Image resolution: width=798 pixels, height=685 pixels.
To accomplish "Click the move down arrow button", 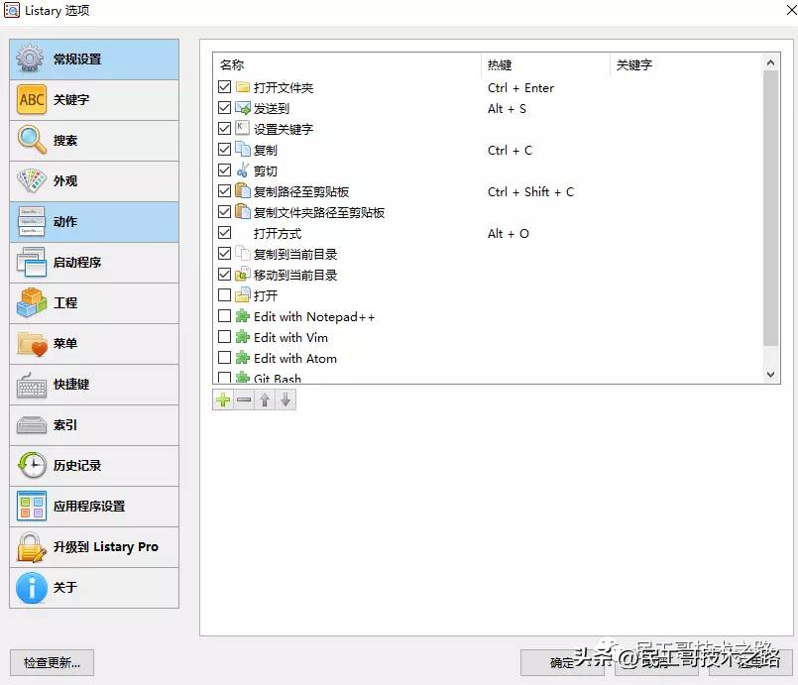I will click(285, 400).
